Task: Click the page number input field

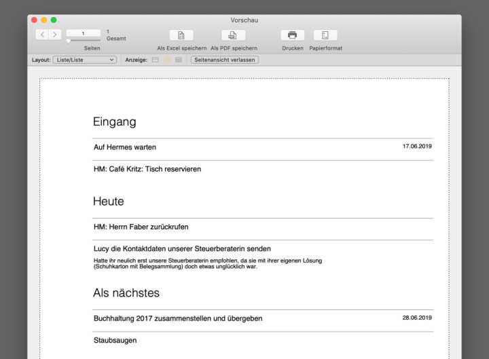Action: pyautogui.click(x=83, y=33)
